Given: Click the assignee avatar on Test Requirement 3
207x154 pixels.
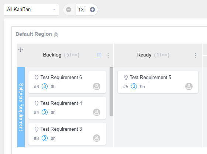Looking at the screenshot, I should point(97,138).
